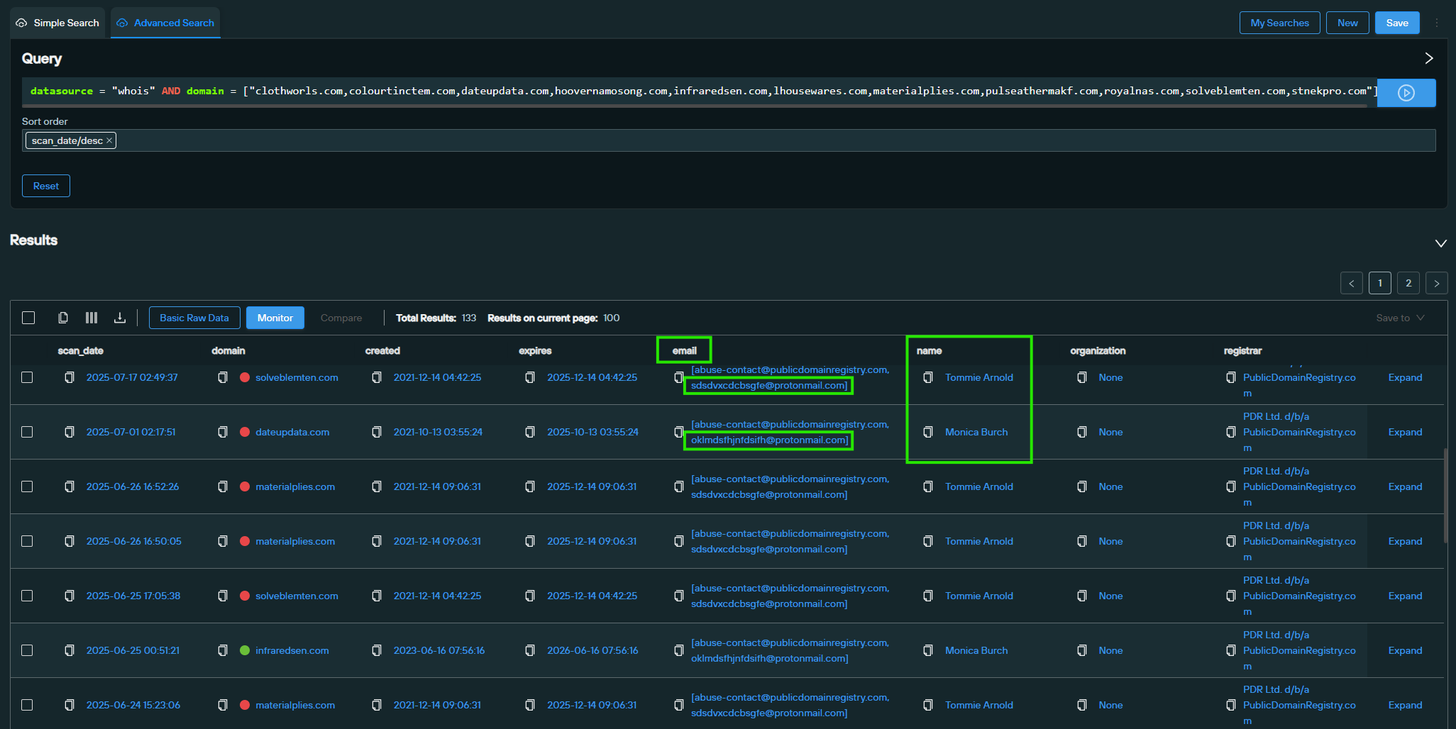Open the column layout icon
This screenshot has height=729, width=1456.
[92, 318]
